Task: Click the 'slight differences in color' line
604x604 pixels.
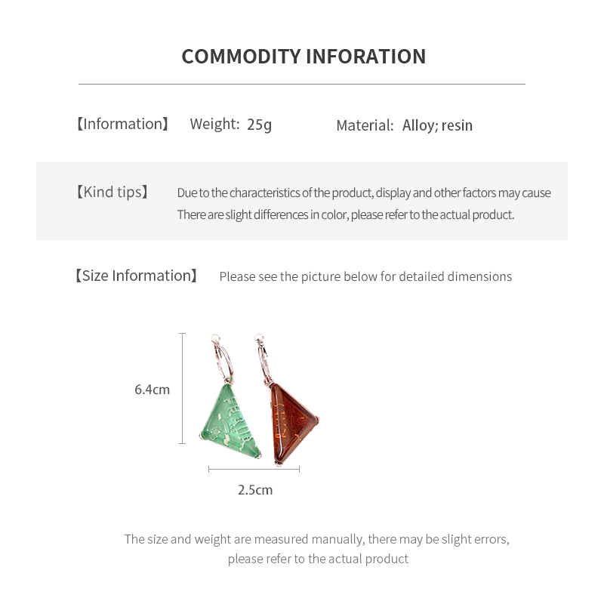Action: pos(345,214)
